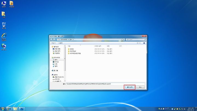
Task: Select the Music library in the sidebar
Action: point(55,66)
